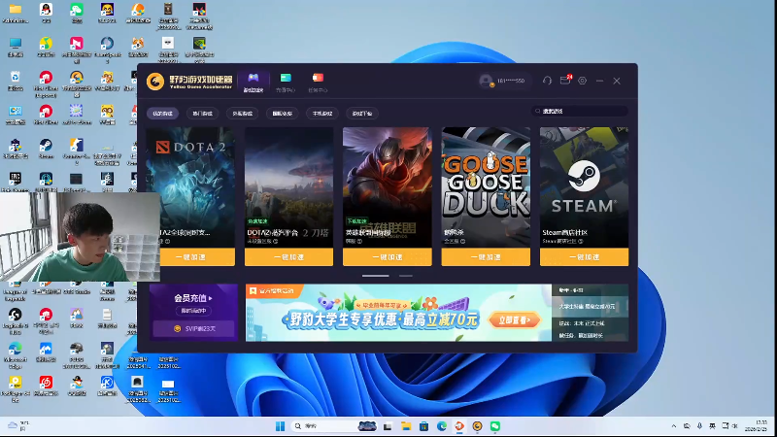The image size is (777, 437).
Task: Open the Steam desktop shortcut
Action: click(46, 149)
